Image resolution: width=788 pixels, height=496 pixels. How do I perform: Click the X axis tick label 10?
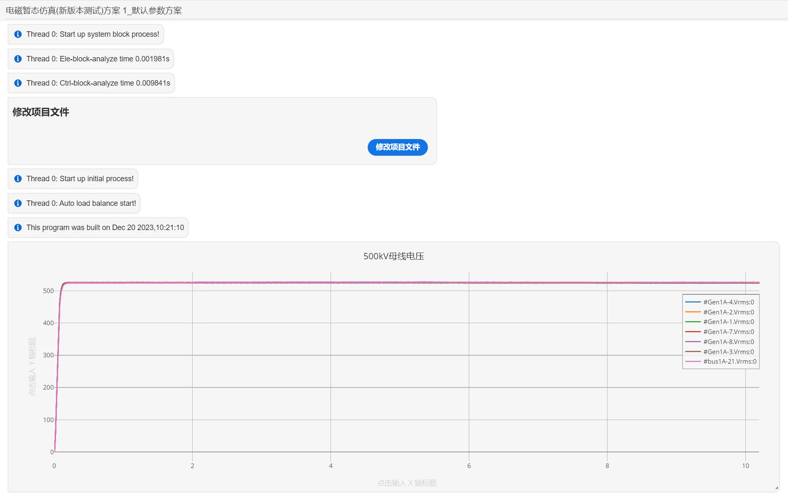click(x=745, y=466)
